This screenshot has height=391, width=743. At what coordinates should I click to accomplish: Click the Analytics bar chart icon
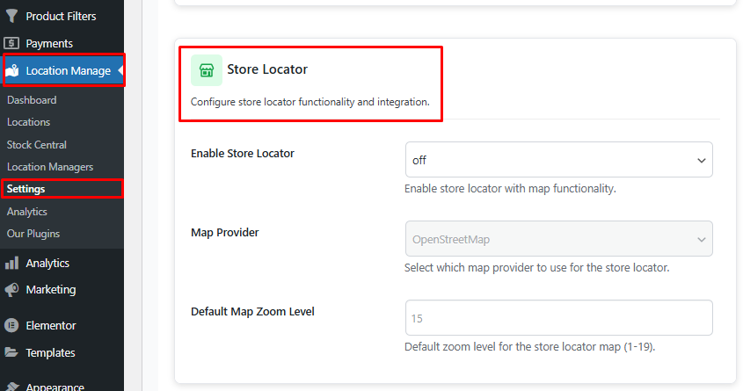(x=12, y=263)
